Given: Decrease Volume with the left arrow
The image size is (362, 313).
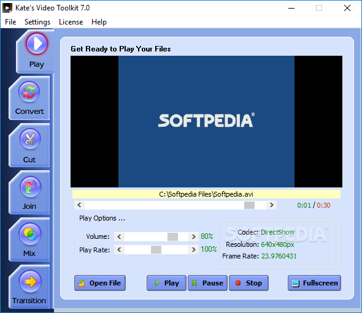Looking at the screenshot, I should coord(119,236).
